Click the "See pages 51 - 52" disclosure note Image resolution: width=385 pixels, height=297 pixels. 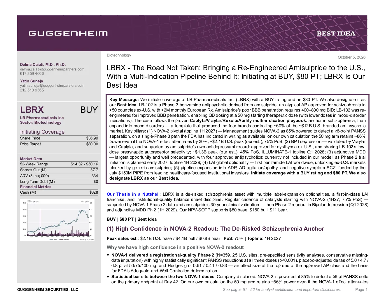coord(282,290)
